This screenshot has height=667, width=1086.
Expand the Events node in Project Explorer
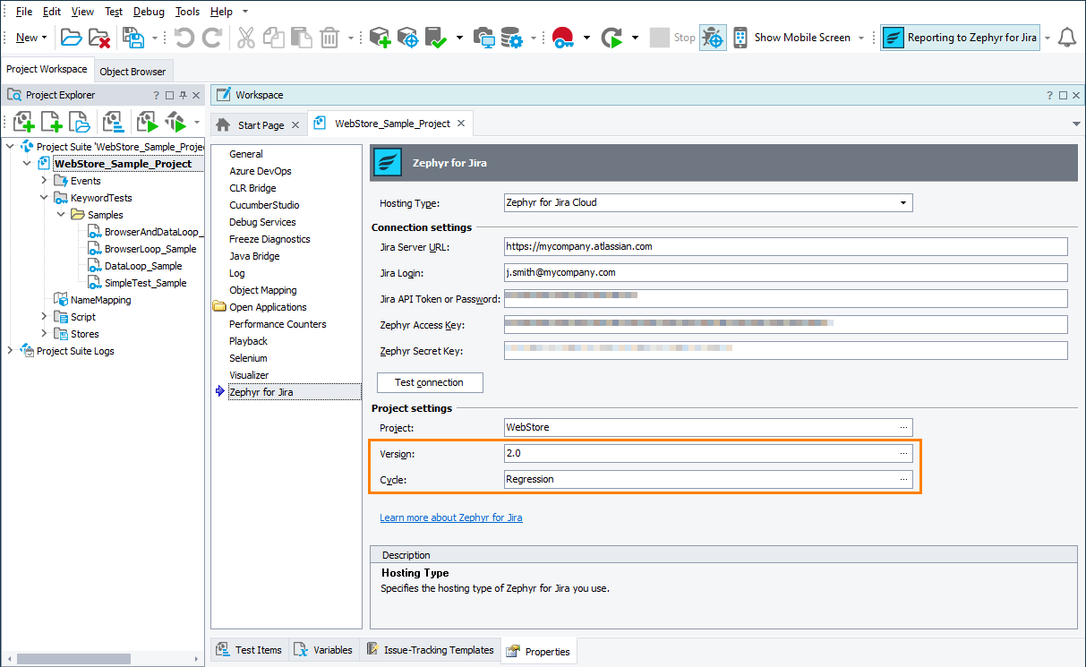(44, 181)
